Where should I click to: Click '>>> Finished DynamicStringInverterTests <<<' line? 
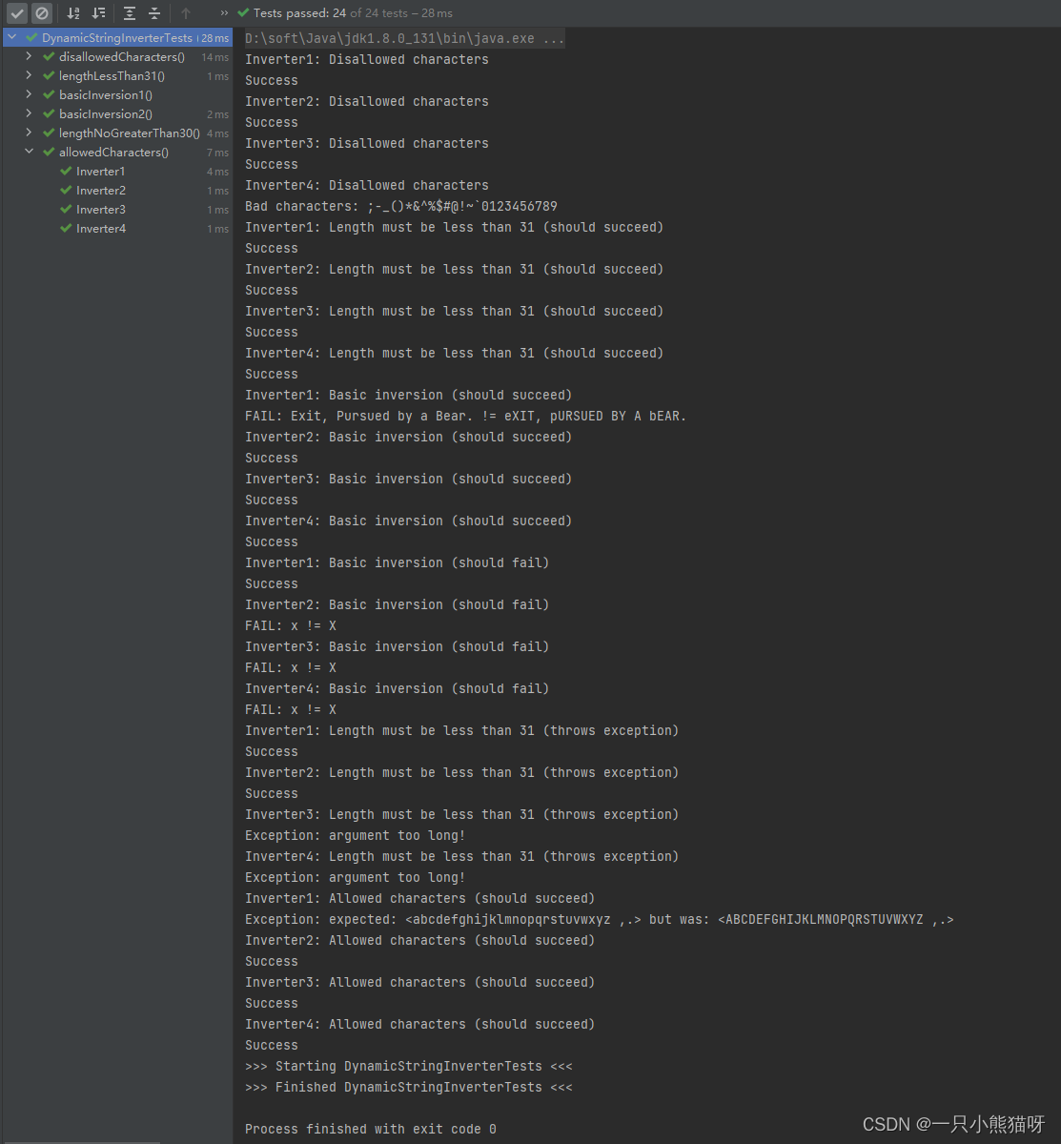(409, 1087)
